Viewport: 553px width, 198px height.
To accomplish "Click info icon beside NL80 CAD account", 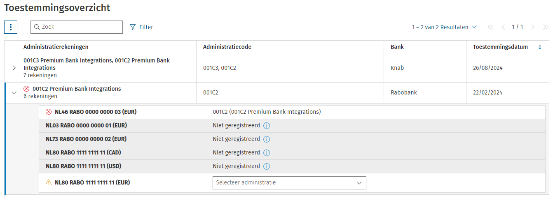I will [x=267, y=153].
